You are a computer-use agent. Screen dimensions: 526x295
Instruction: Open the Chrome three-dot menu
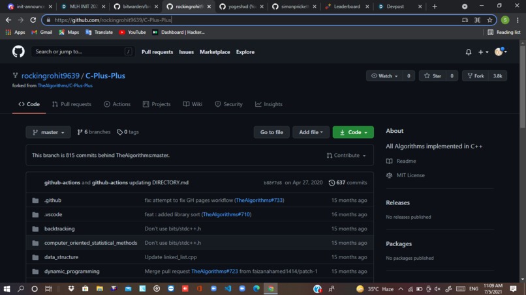click(x=518, y=20)
